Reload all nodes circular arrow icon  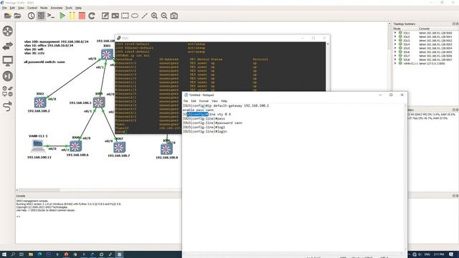(x=92, y=16)
